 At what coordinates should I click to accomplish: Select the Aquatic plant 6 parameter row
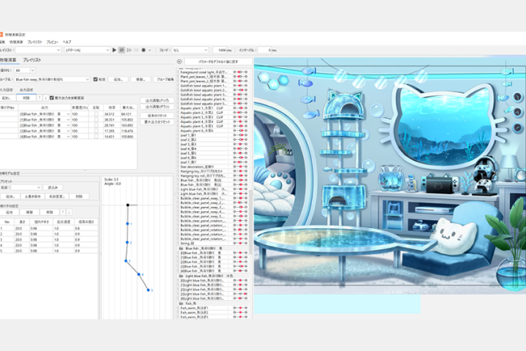pyautogui.click(x=213, y=131)
